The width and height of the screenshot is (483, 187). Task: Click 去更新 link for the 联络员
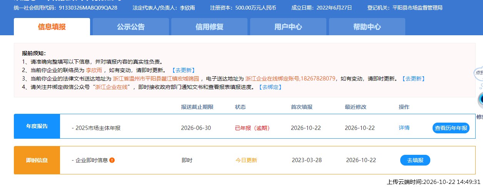[183, 70]
